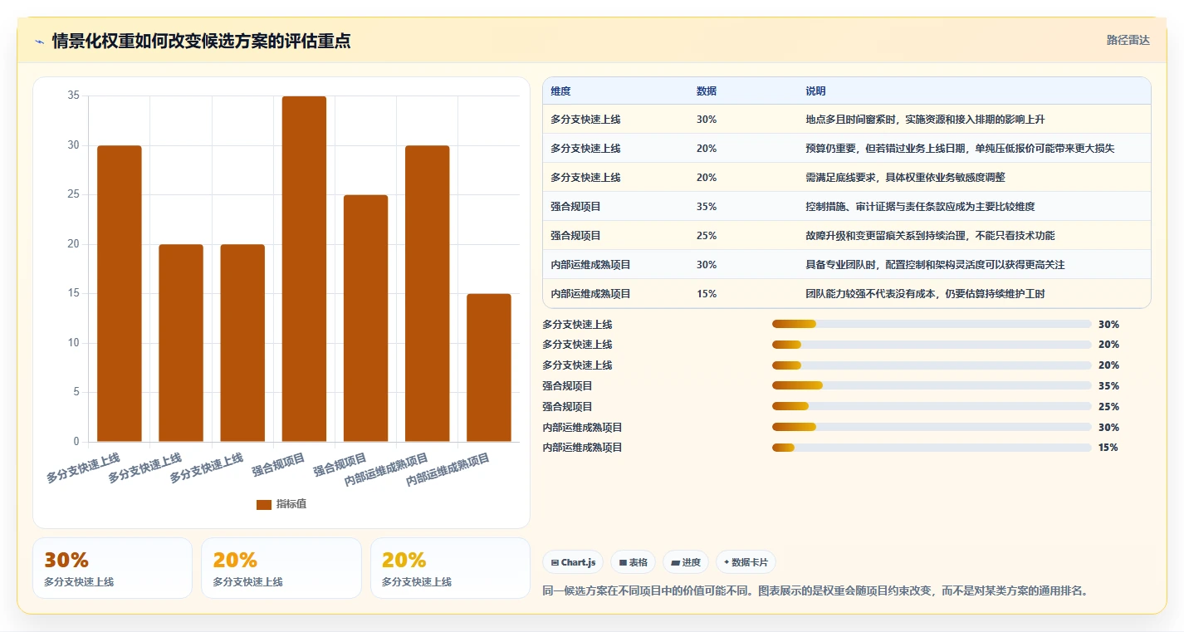Click the 30% progress bar for 多分支快速上线

[932, 324]
